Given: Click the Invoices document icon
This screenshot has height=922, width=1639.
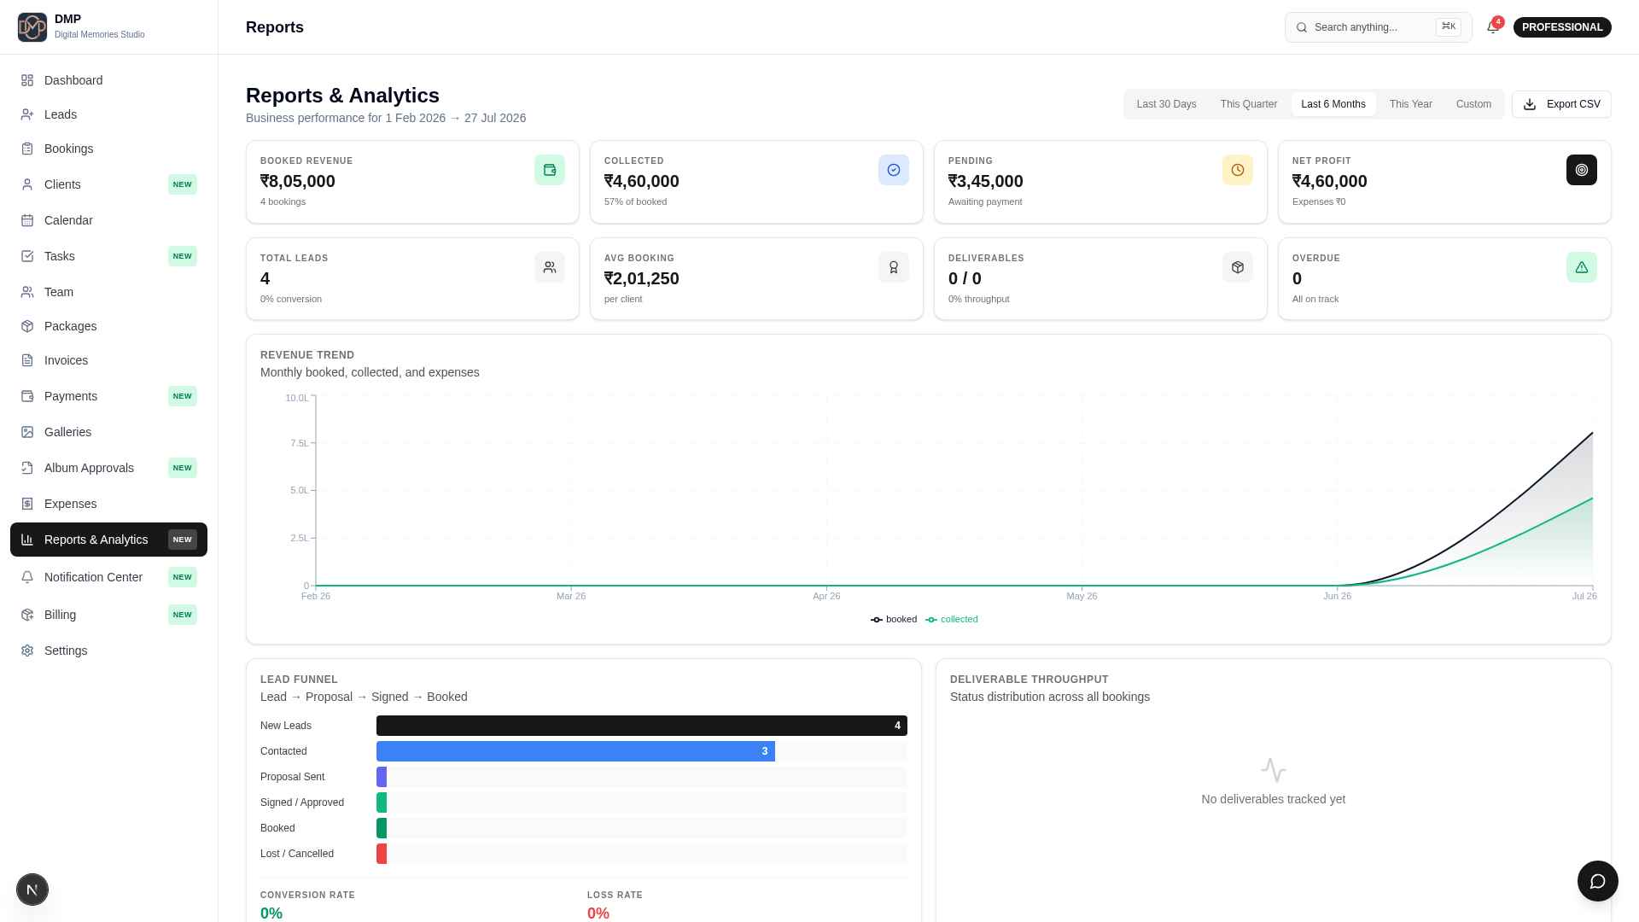Looking at the screenshot, I should [27, 360].
